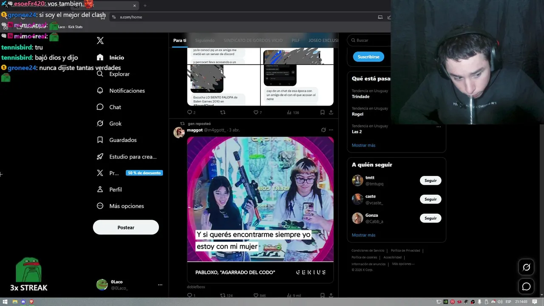Open Condiciones de Servicio link
The width and height of the screenshot is (544, 306).
tap(368, 251)
